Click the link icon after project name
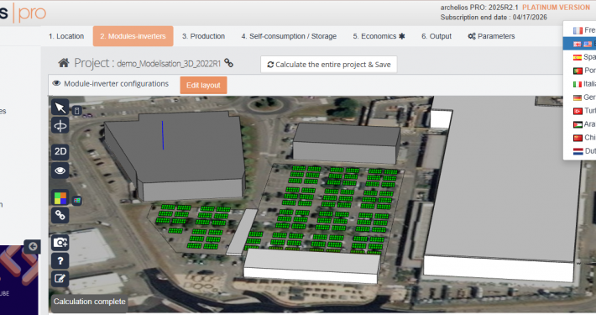Screen dimensions: 596x315 (x=228, y=63)
